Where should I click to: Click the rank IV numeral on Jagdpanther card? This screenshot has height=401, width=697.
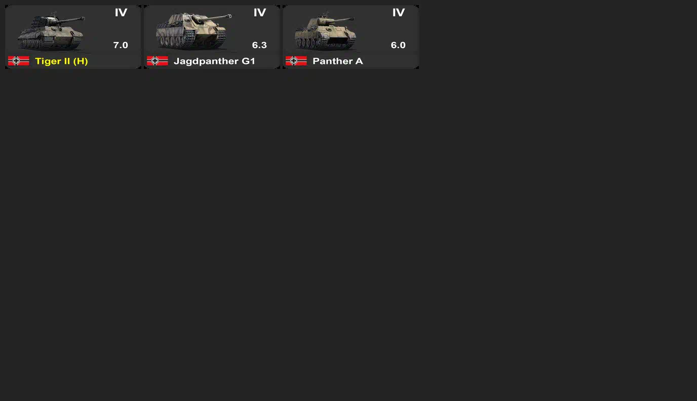point(259,13)
